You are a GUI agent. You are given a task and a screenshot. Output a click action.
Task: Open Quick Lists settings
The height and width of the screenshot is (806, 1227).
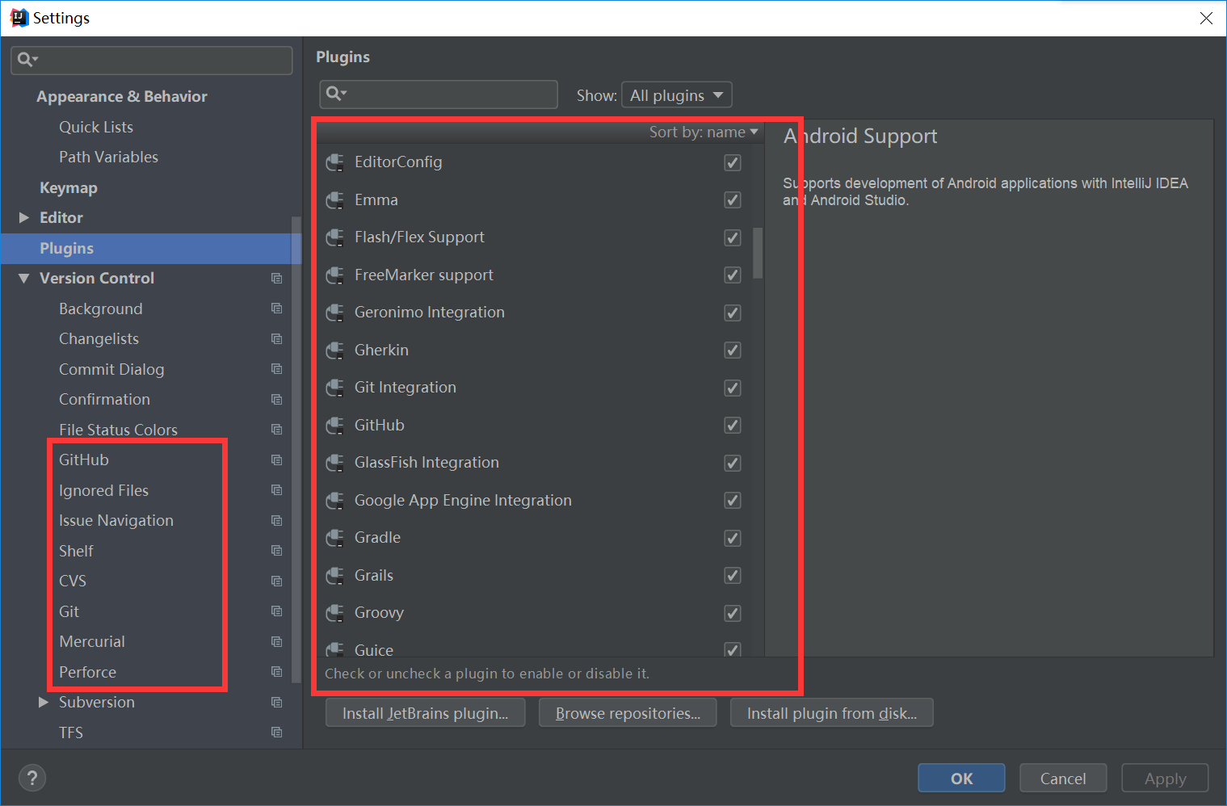[96, 127]
